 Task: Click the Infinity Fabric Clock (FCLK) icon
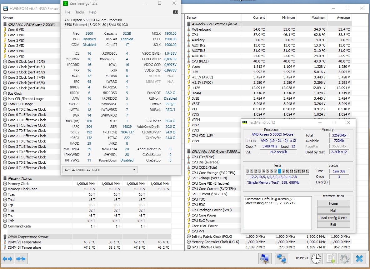(x=188, y=237)
